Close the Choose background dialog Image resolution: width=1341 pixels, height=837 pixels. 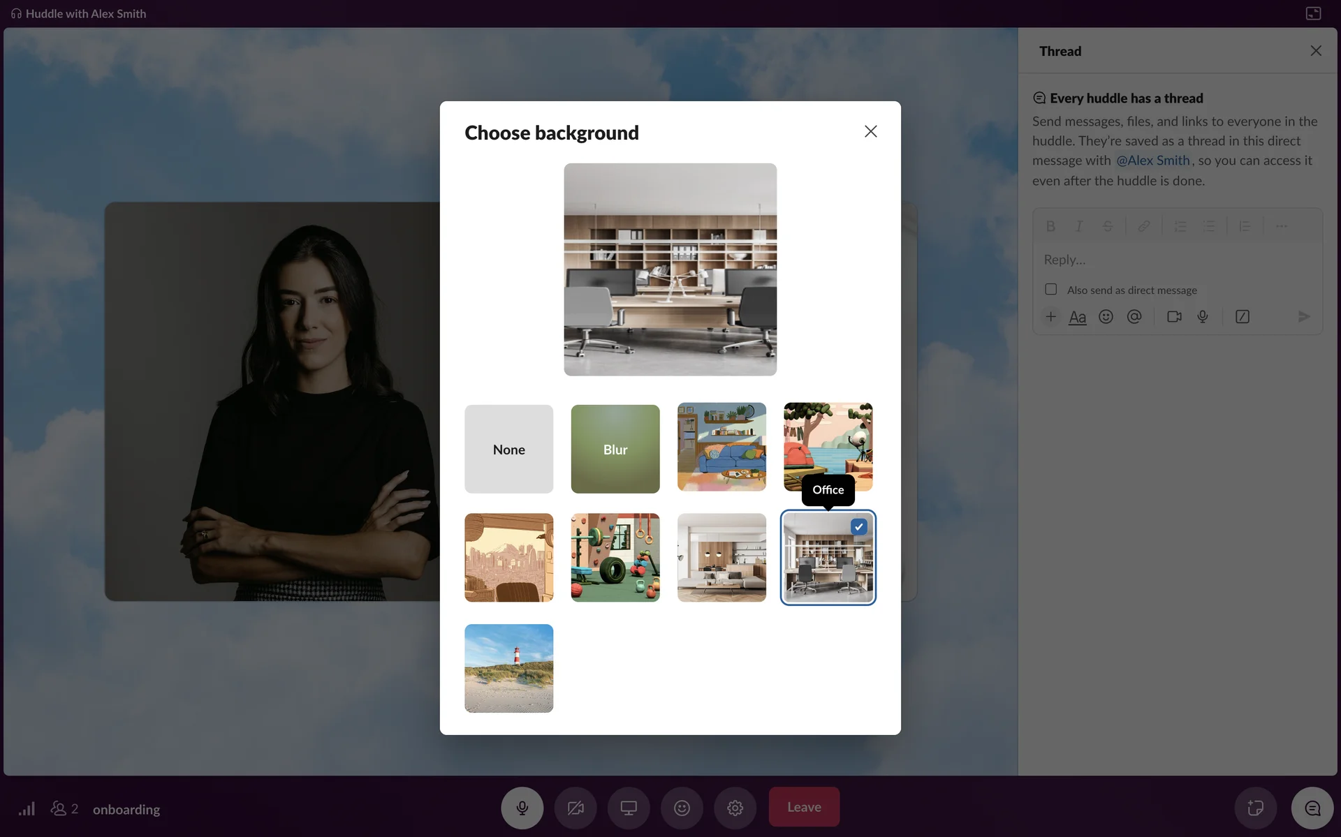click(870, 131)
